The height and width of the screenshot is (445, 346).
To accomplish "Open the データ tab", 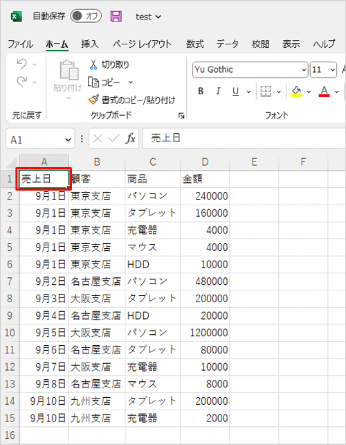I will [227, 44].
